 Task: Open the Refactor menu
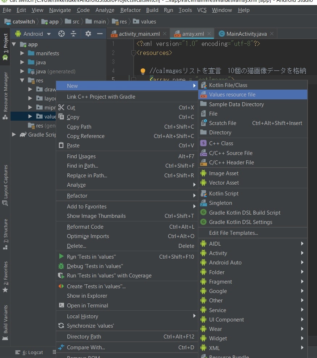point(130,10)
